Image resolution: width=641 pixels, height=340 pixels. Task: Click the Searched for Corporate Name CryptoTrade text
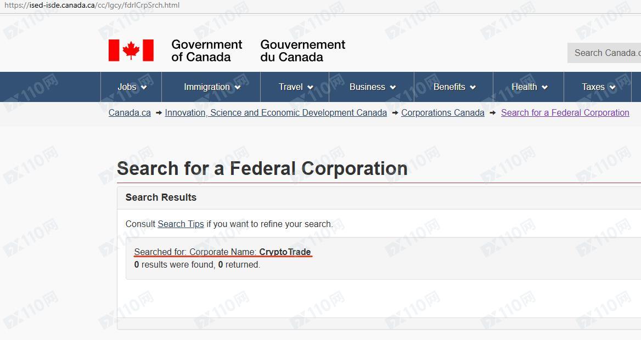[x=222, y=252]
